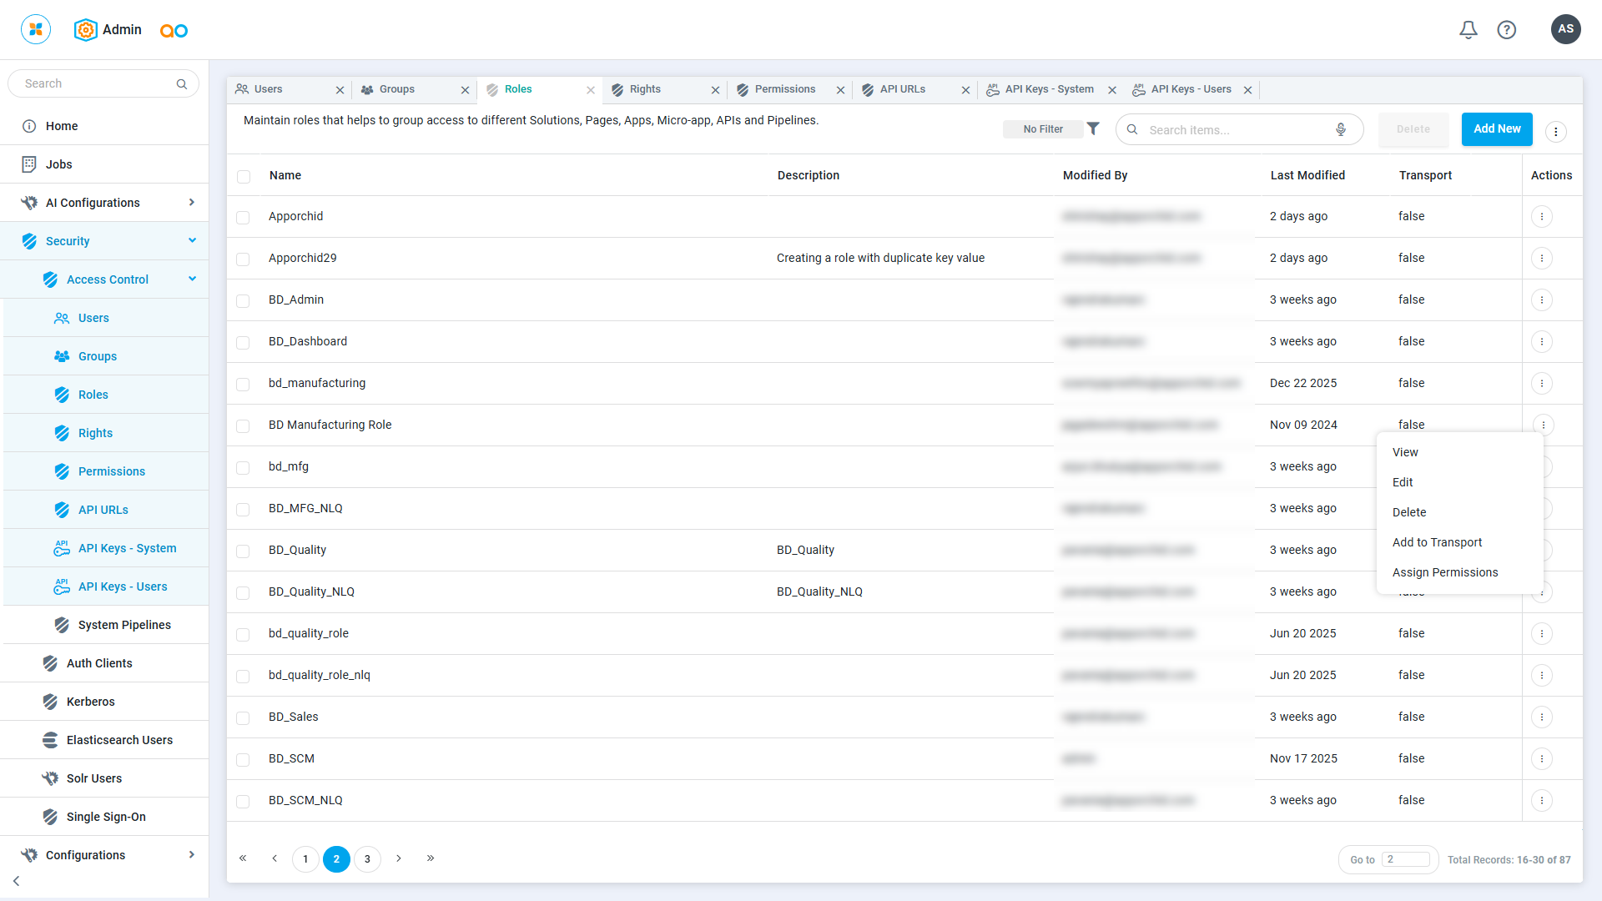
Task: Open the more options menu beside Add New
Action: click(x=1555, y=131)
